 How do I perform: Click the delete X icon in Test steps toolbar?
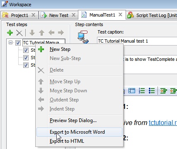click(19, 33)
